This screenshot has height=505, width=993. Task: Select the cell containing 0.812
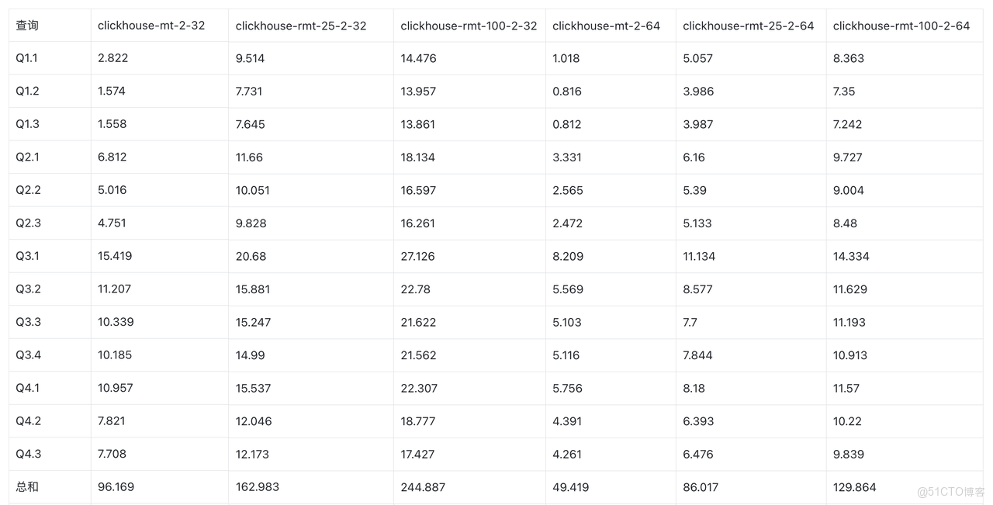(x=566, y=124)
